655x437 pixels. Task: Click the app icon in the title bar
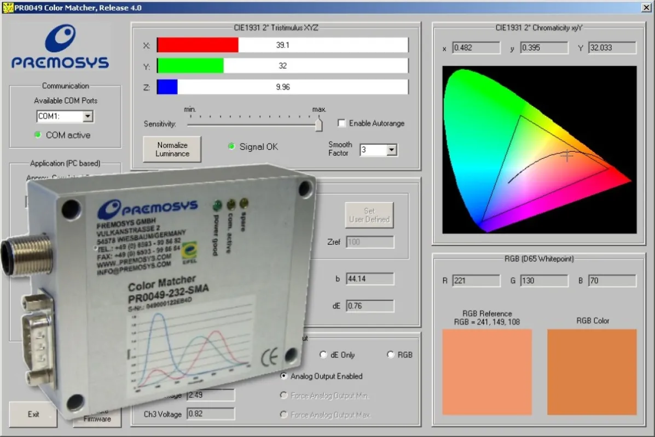(8, 7)
